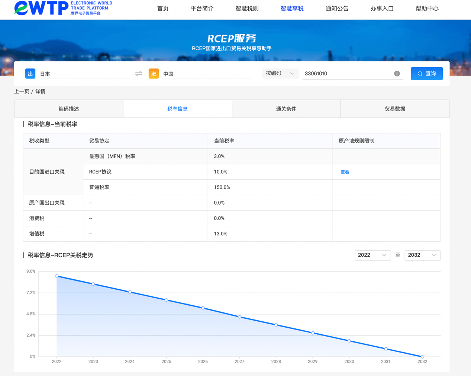The width and height of the screenshot is (471, 376).
Task: Clear the HS code search field
Action: point(397,74)
